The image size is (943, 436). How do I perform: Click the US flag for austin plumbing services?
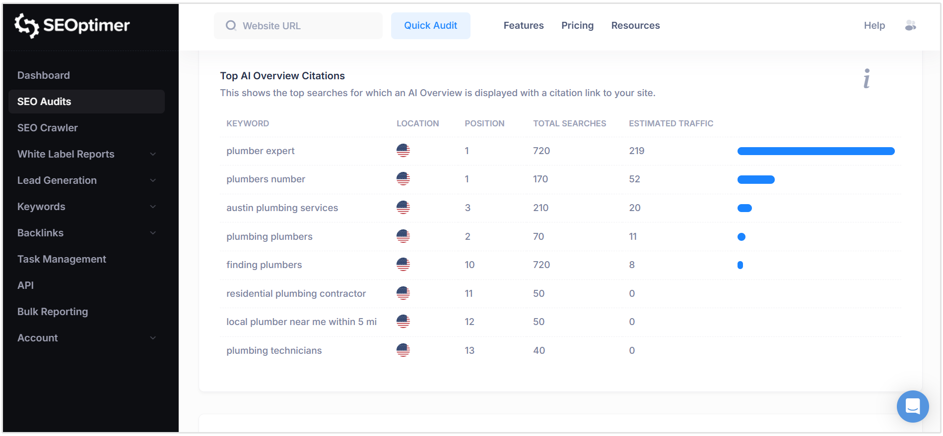pyautogui.click(x=403, y=208)
